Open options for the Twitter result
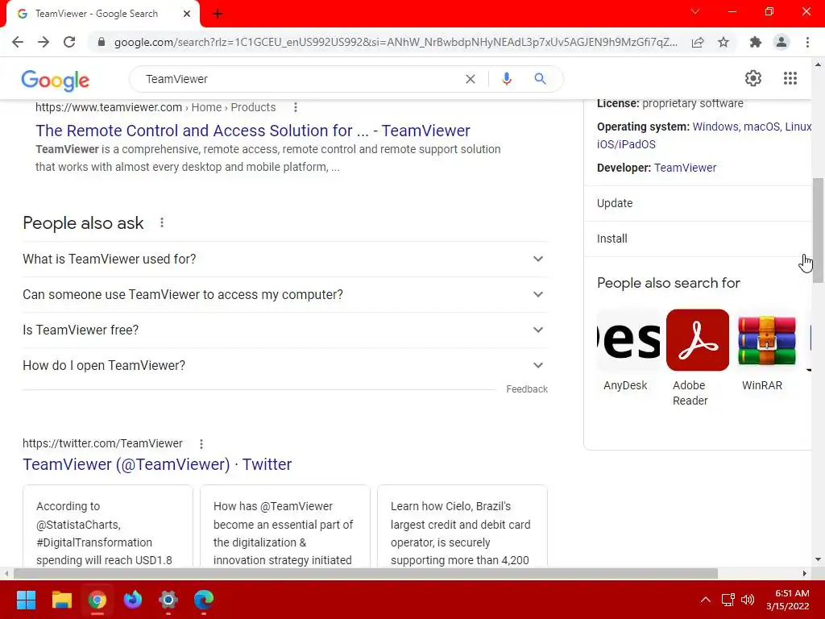Image resolution: width=825 pixels, height=619 pixels. (201, 444)
